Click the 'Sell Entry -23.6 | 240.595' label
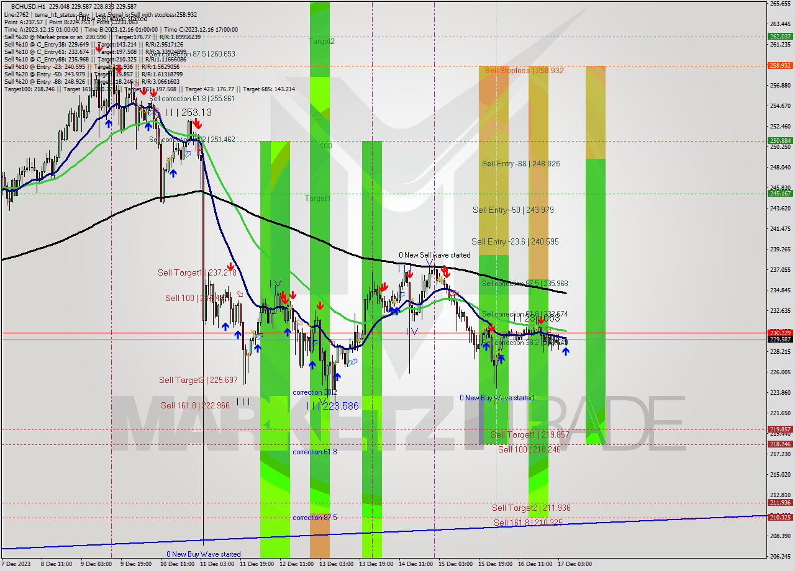 [514, 242]
